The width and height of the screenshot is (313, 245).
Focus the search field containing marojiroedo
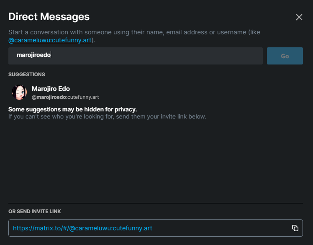(x=135, y=56)
